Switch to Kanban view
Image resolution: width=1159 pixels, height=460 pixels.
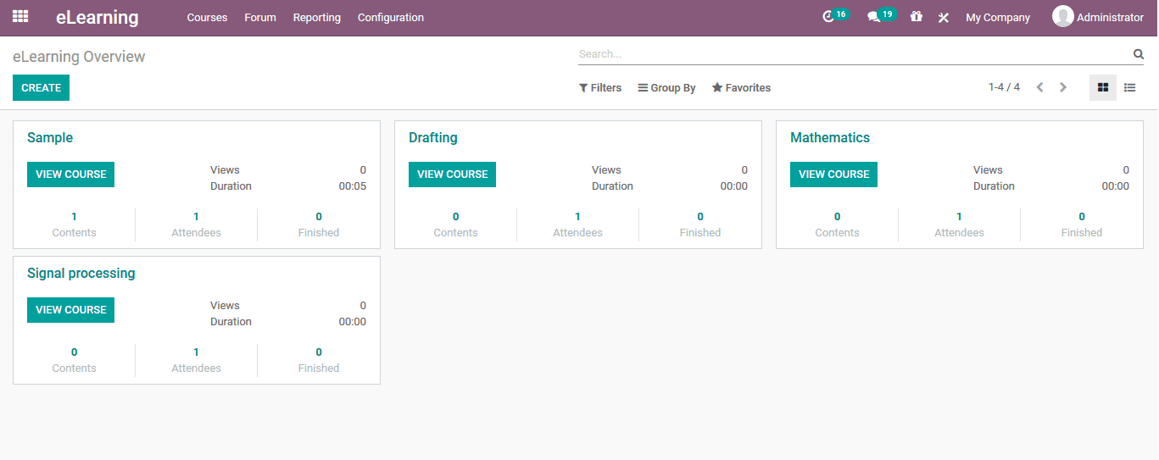pyautogui.click(x=1103, y=87)
